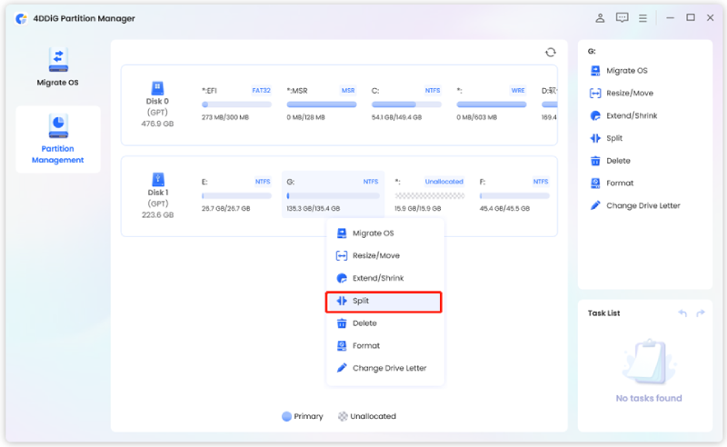The height and width of the screenshot is (447, 727).
Task: Select the E: NTFS partition
Action: click(x=236, y=194)
